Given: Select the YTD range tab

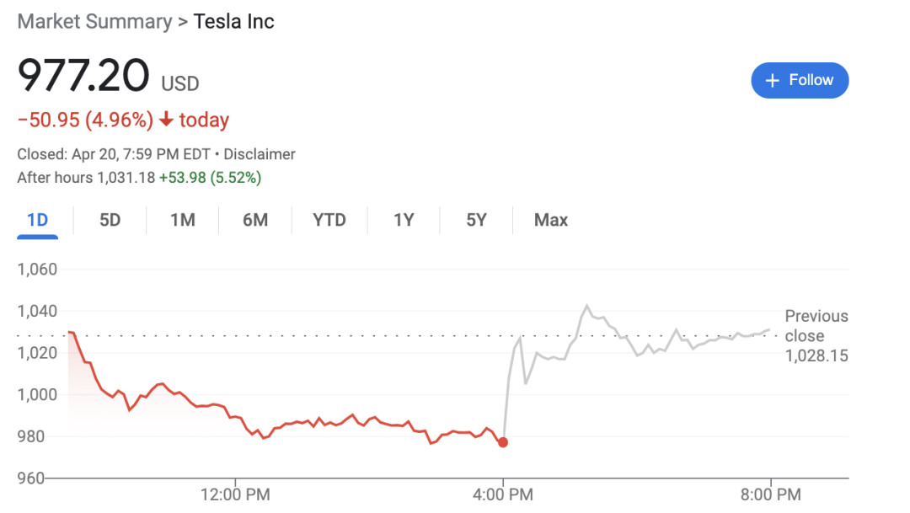Looking at the screenshot, I should [x=329, y=220].
